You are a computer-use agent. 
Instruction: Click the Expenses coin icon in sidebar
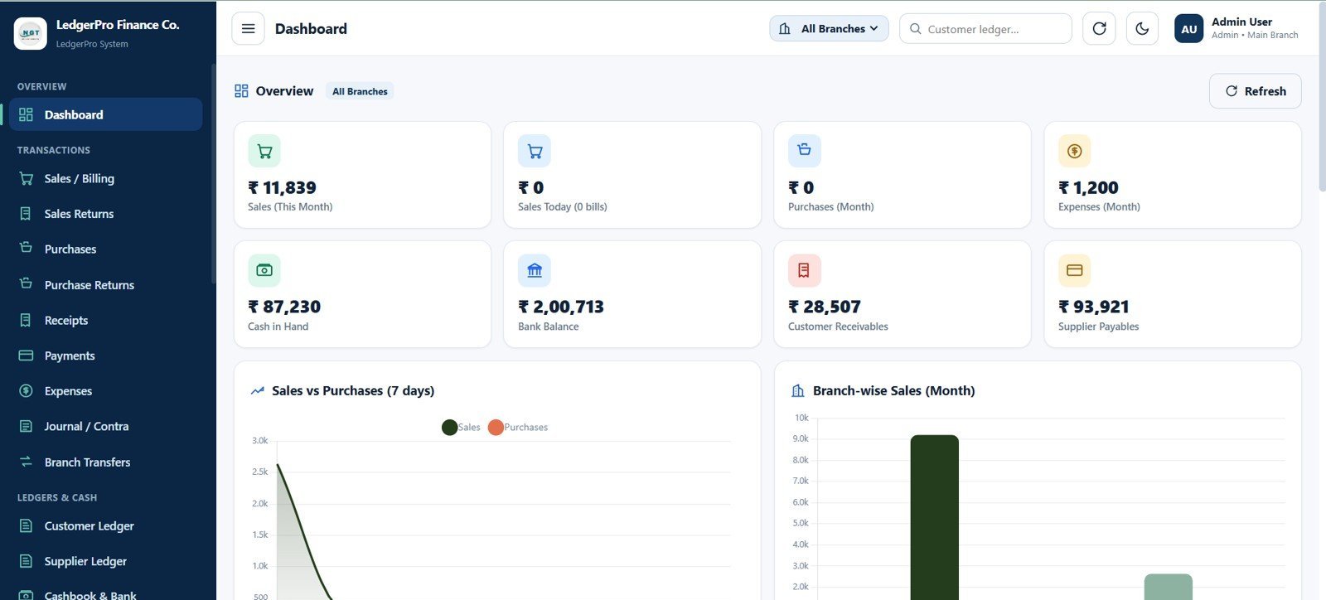pos(26,391)
